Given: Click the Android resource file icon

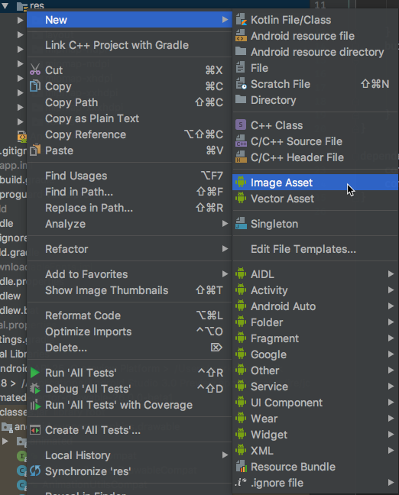Looking at the screenshot, I should pyautogui.click(x=241, y=36).
